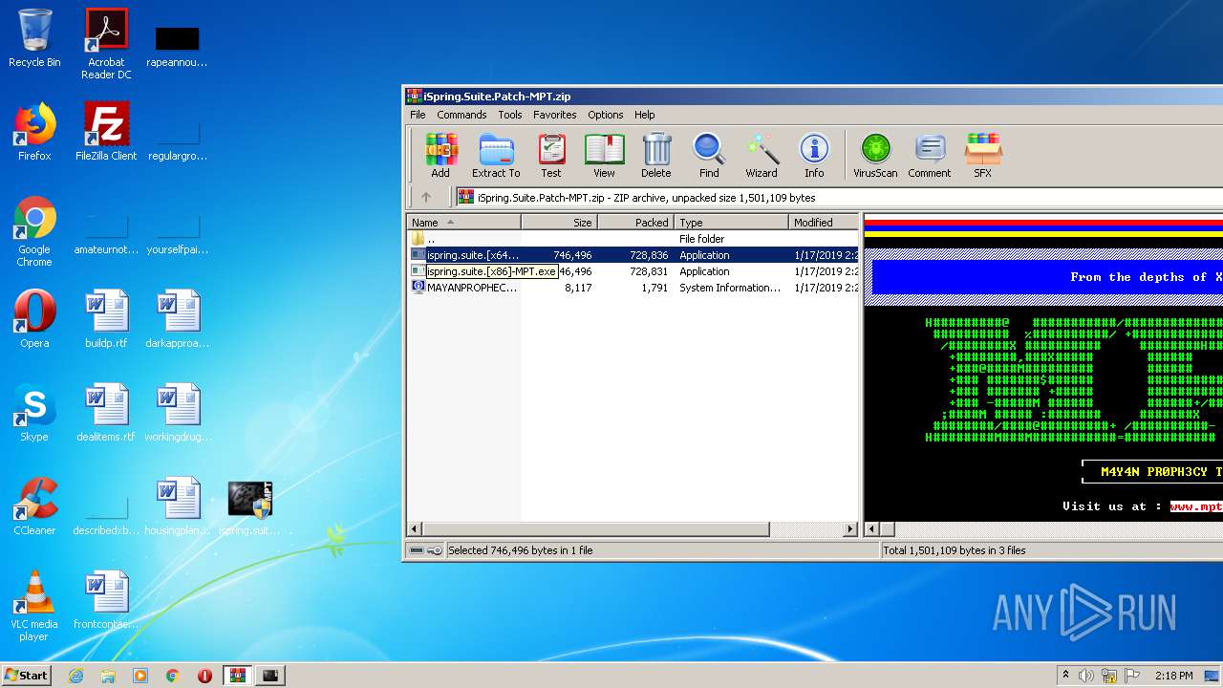Click the Find magnifier icon
Viewport: 1223px width, 688px height.
coord(709,156)
